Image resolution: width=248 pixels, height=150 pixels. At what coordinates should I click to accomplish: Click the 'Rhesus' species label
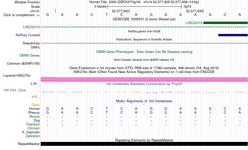click(x=34, y=112)
